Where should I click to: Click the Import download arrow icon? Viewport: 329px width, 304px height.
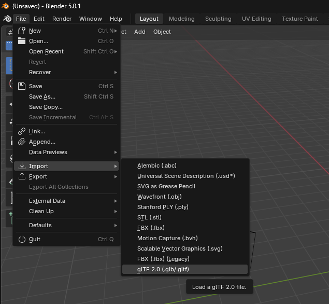[22, 166]
